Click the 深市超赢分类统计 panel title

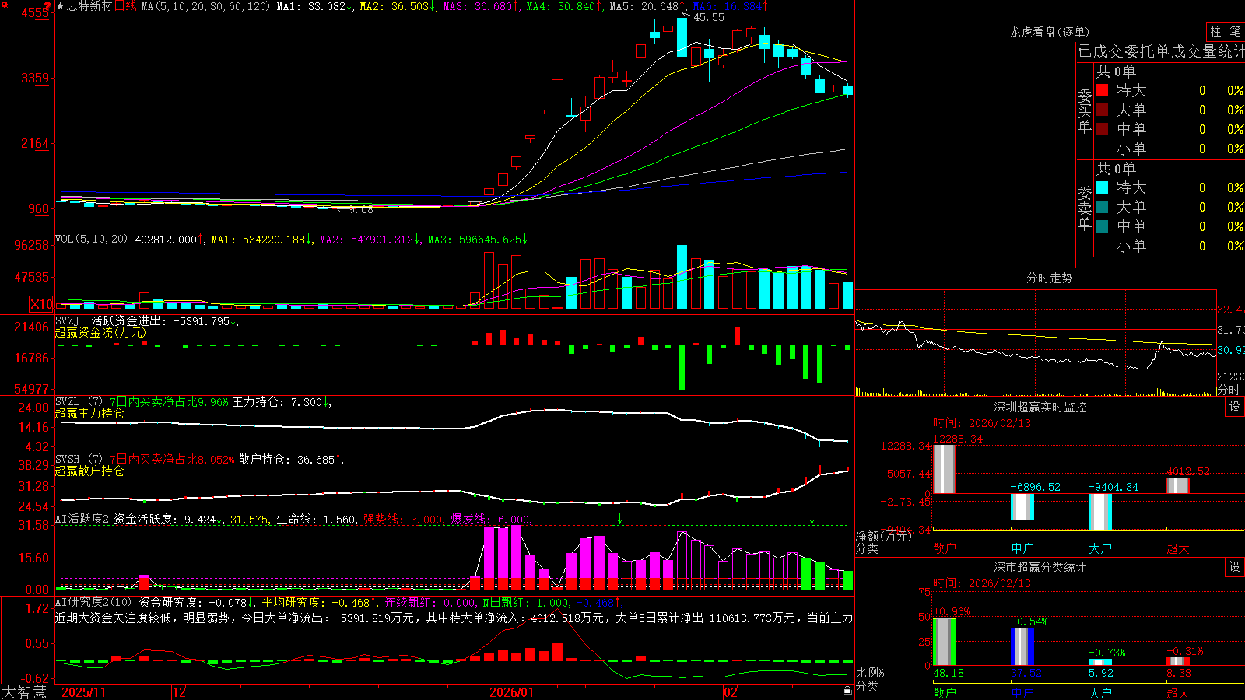(x=1040, y=567)
